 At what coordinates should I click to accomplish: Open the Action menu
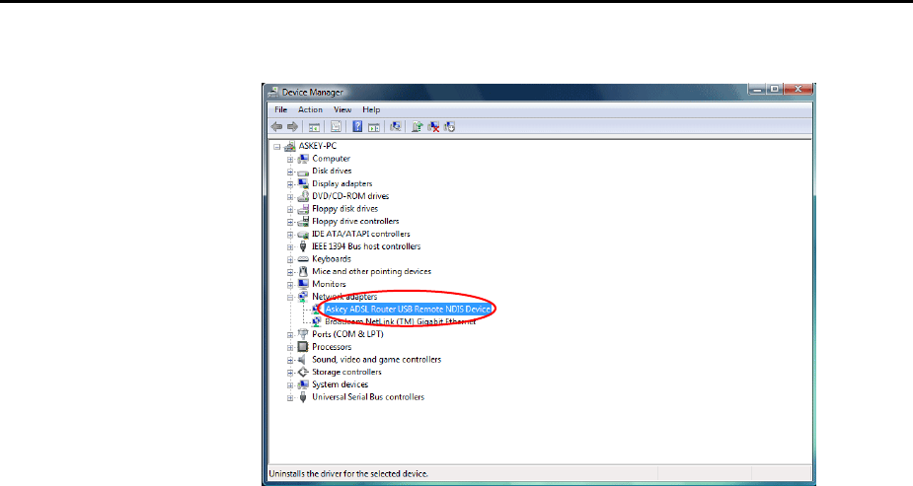tap(310, 109)
